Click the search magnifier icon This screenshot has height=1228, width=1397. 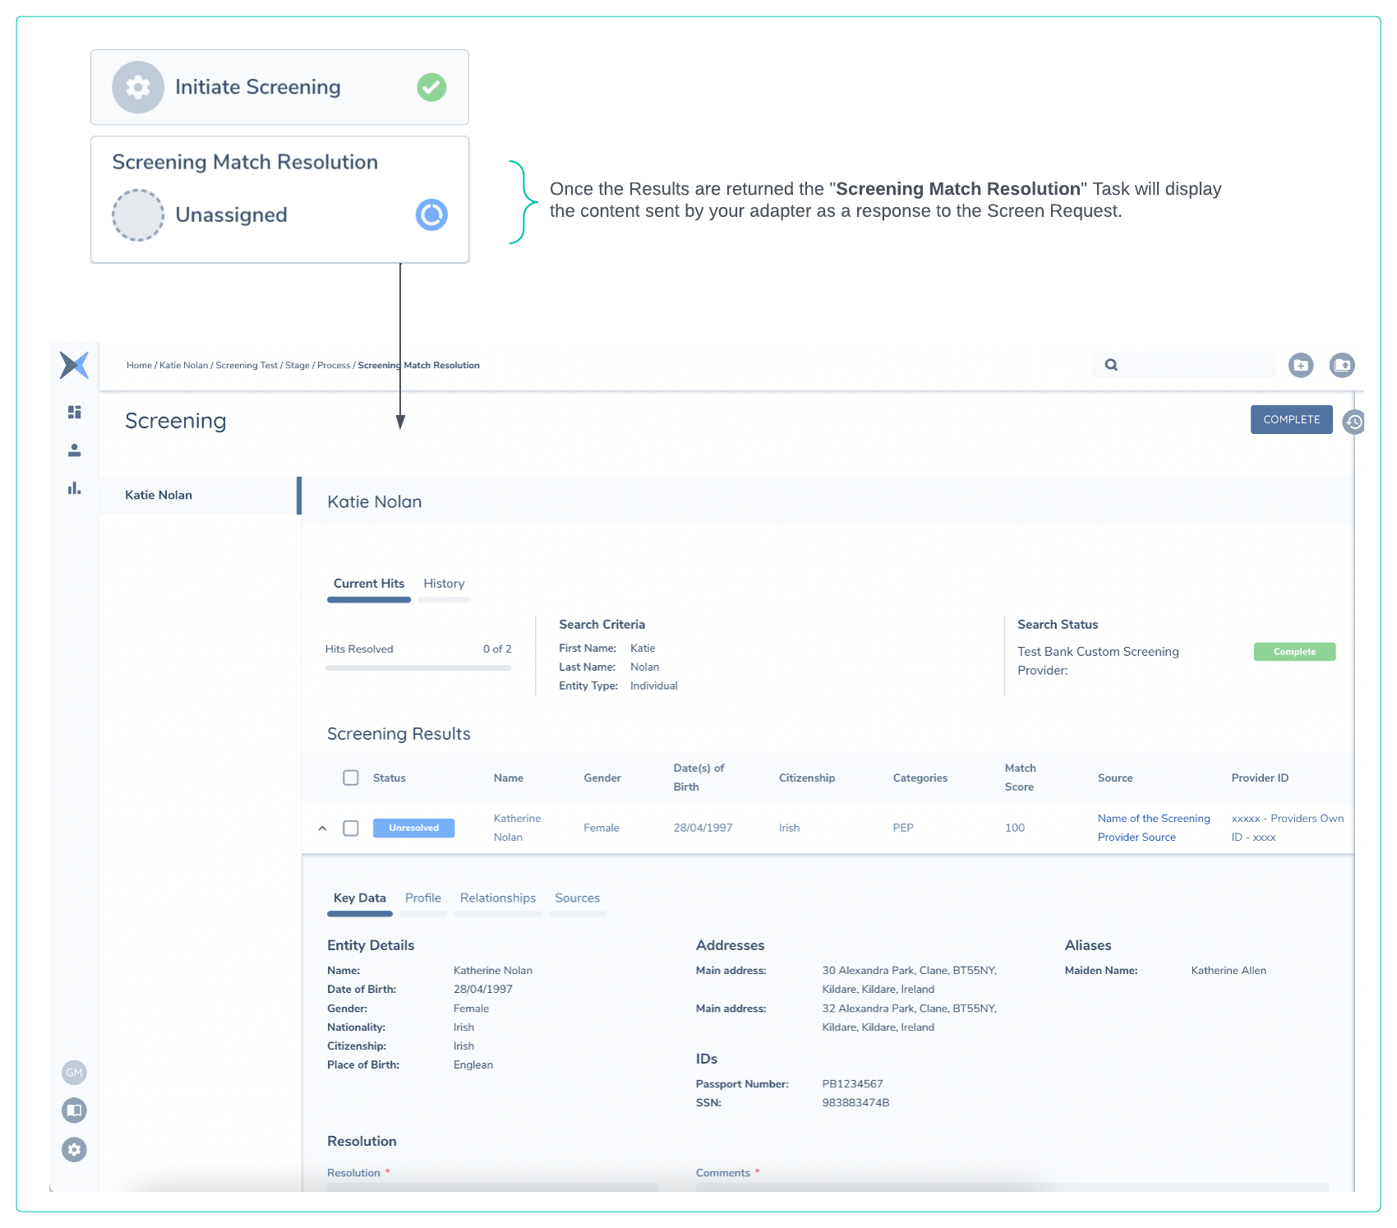[1111, 365]
